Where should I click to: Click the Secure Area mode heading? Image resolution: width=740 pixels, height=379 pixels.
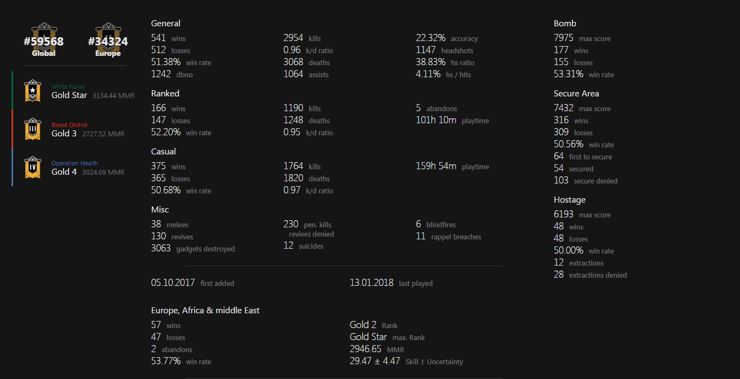click(x=576, y=94)
